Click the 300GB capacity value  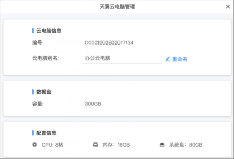pyautogui.click(x=93, y=104)
